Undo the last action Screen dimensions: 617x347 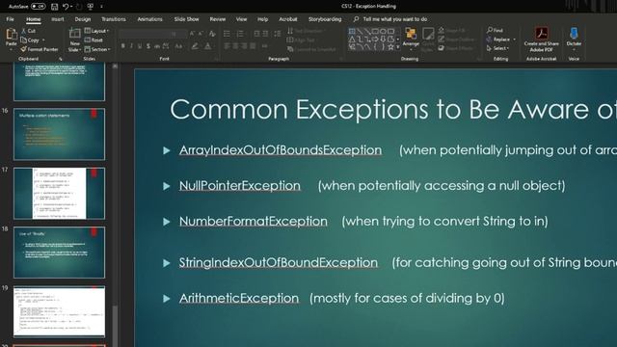[x=66, y=7]
